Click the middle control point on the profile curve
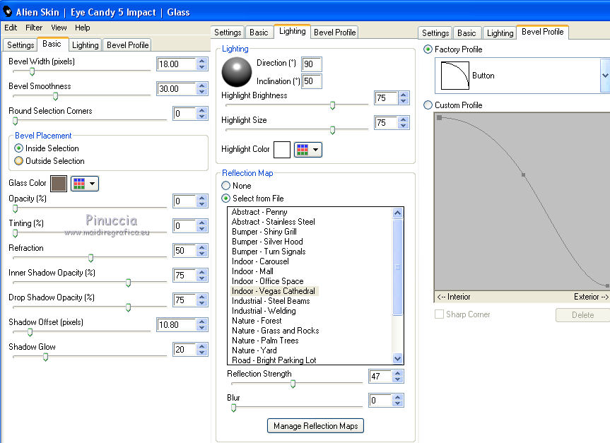Viewport: 610px width, 443px height. (523, 175)
